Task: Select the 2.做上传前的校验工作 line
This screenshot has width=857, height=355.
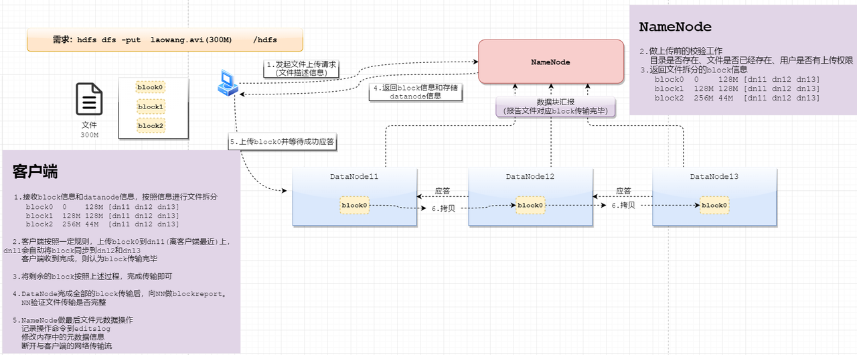Action: pos(679,51)
